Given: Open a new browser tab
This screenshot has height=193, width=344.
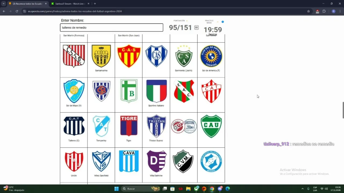Looking at the screenshot, I should [x=95, y=4].
